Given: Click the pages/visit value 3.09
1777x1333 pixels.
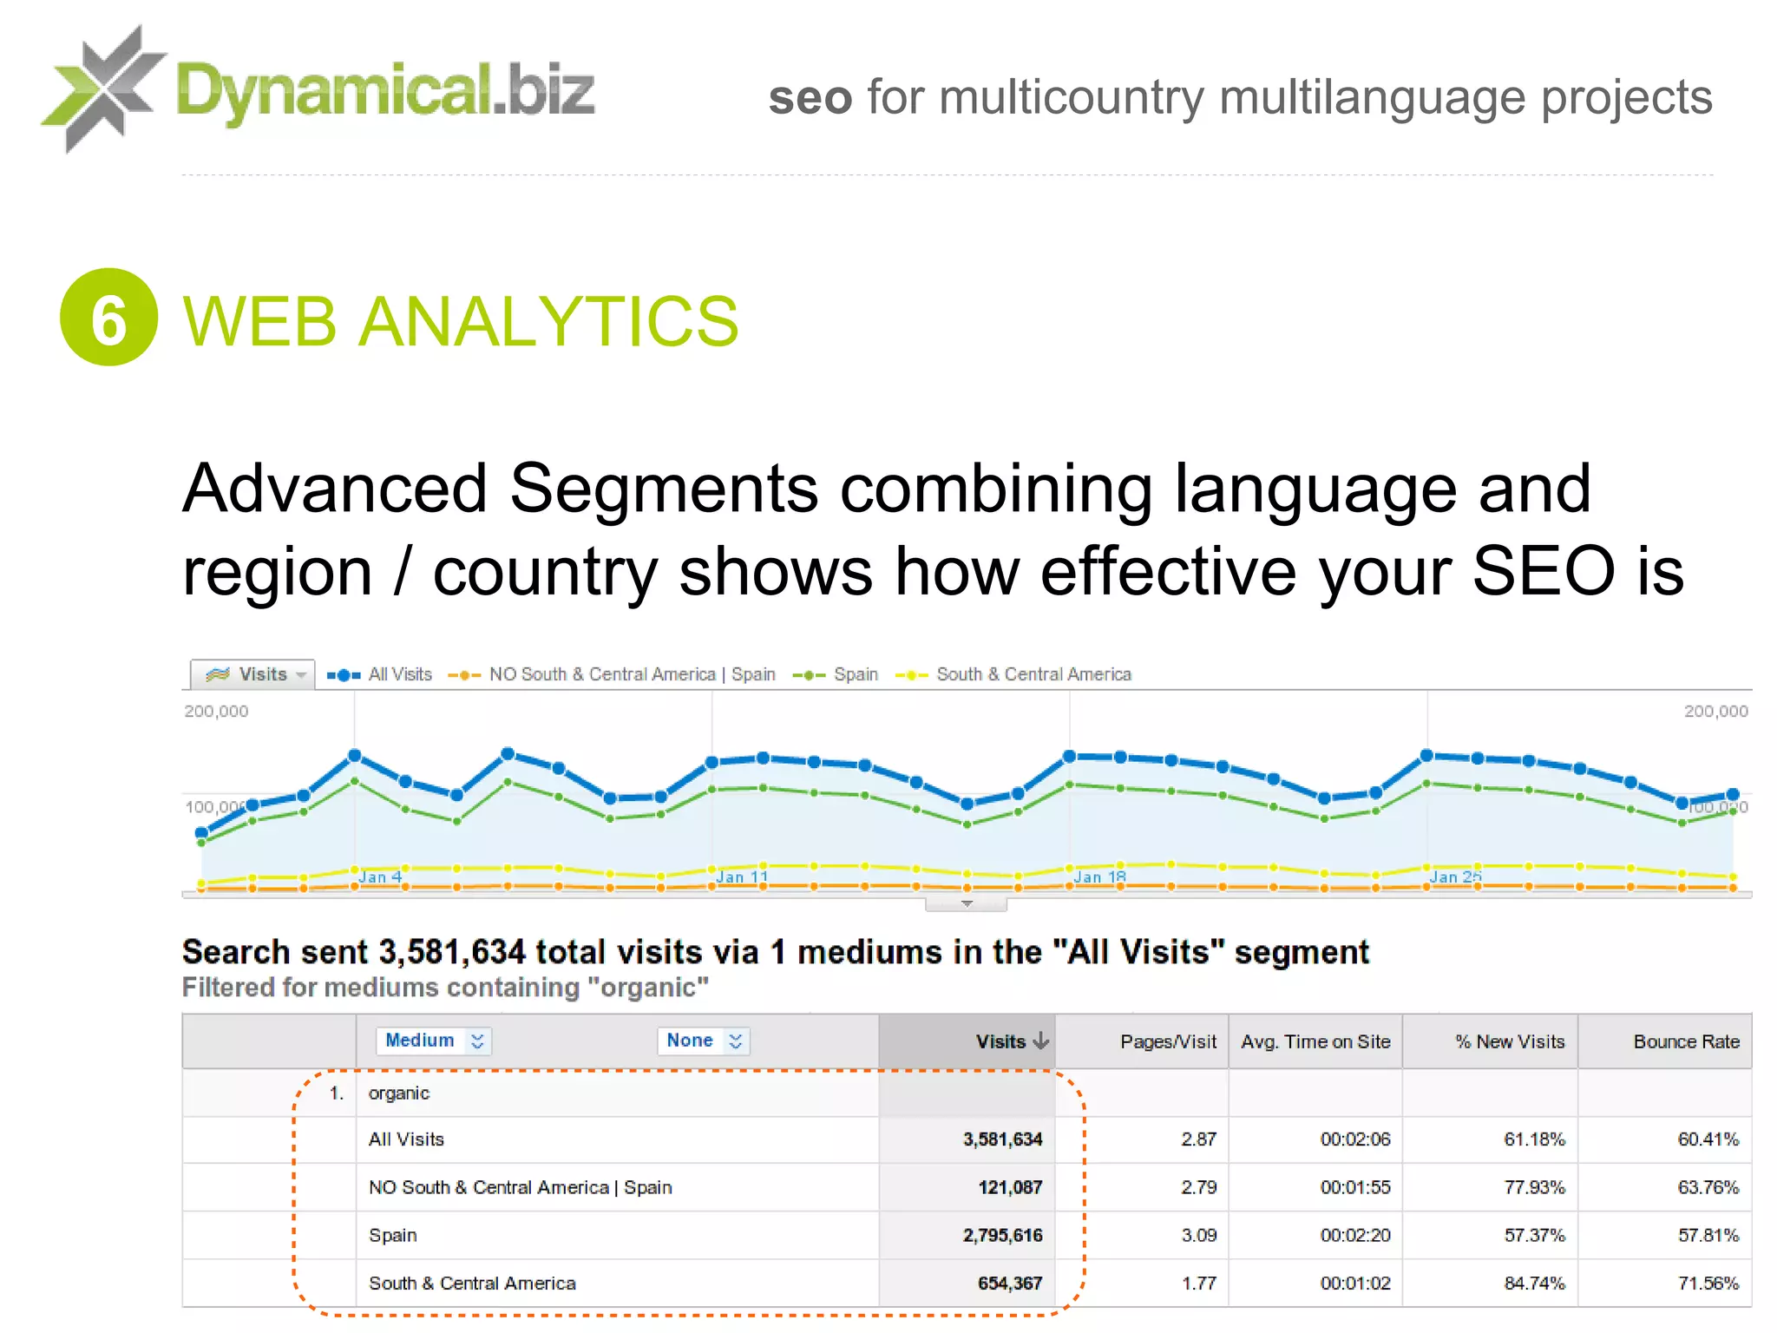Looking at the screenshot, I should [1198, 1235].
